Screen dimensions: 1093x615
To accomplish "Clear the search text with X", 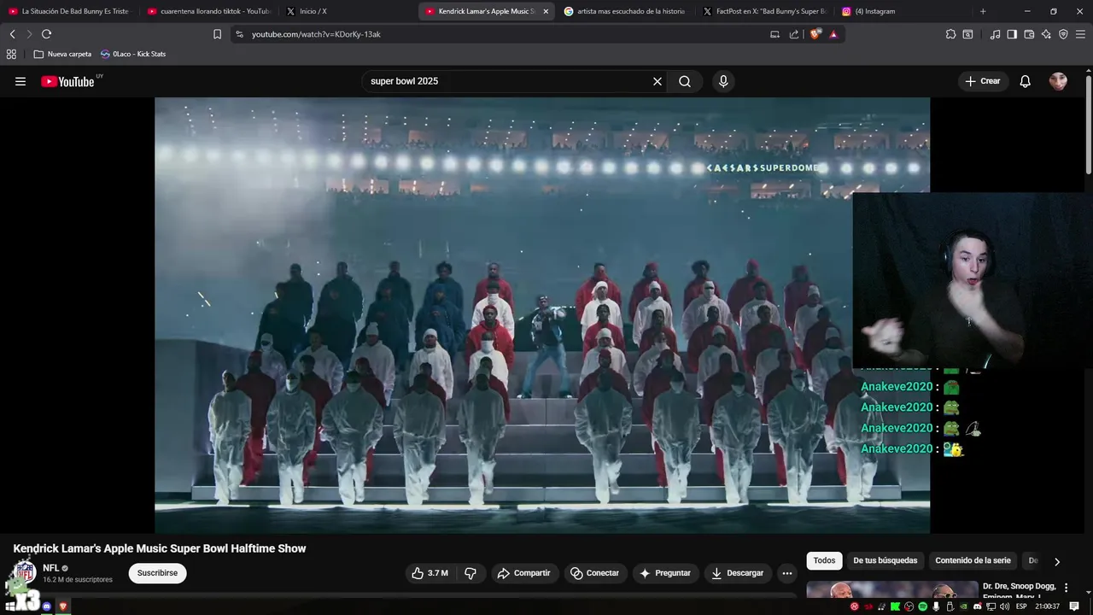I will [658, 81].
